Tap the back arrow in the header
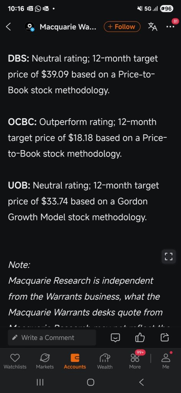This screenshot has width=181, height=393. (x=8, y=26)
